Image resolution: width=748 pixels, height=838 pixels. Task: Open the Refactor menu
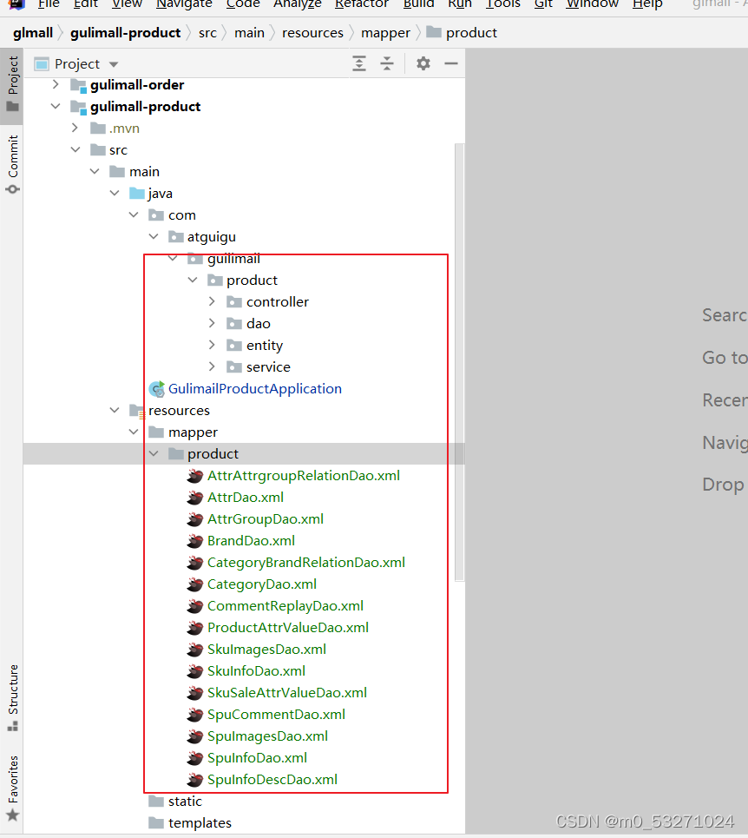[362, 4]
